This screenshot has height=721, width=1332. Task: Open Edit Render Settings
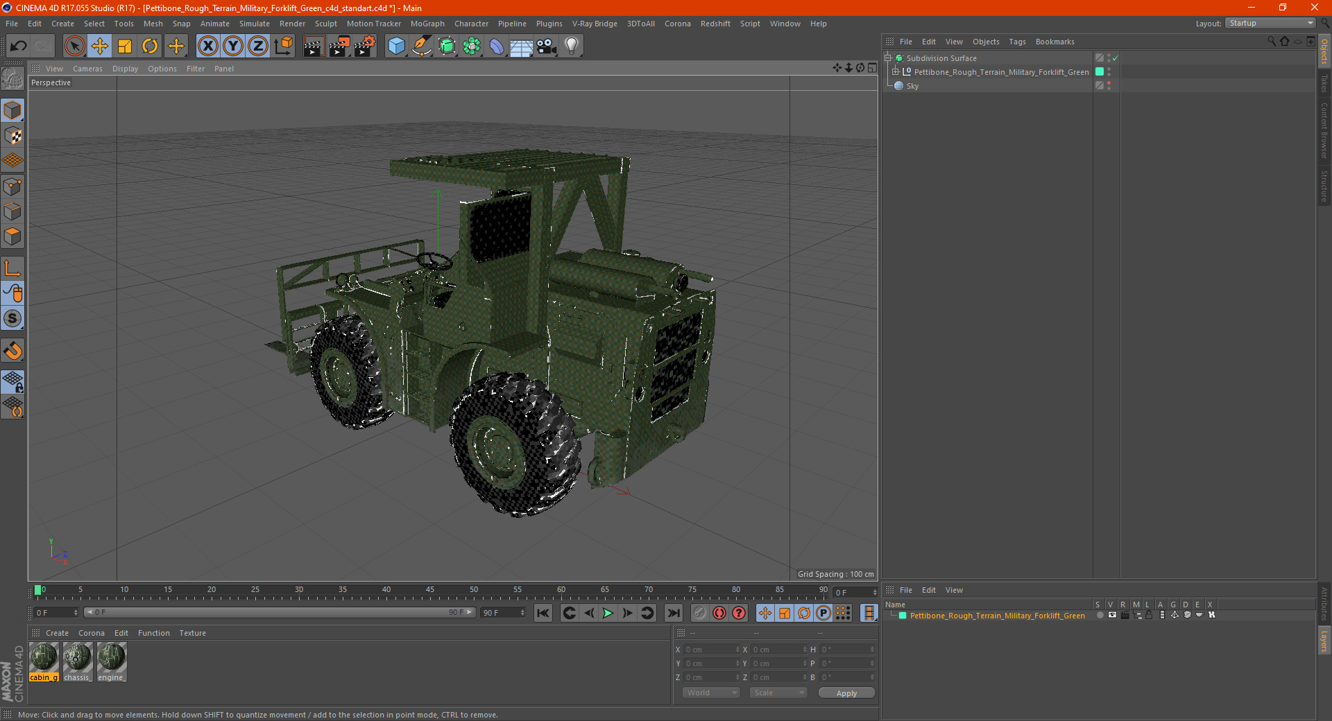pos(365,46)
